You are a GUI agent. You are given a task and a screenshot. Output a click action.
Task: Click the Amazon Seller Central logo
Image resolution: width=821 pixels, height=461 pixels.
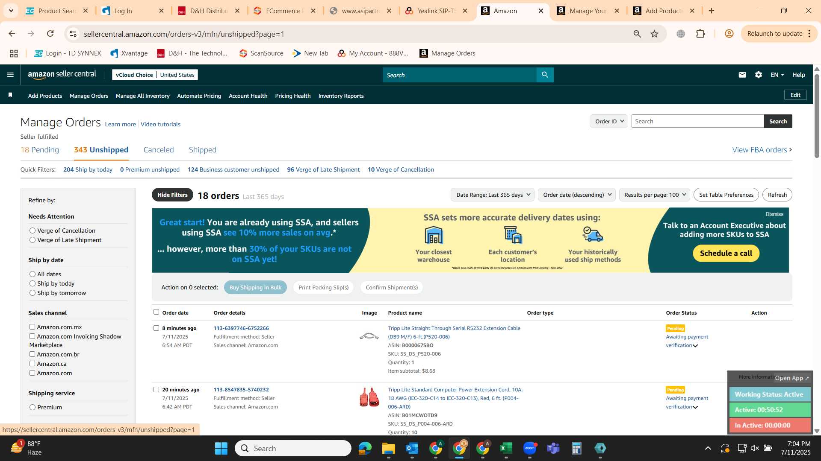62,75
